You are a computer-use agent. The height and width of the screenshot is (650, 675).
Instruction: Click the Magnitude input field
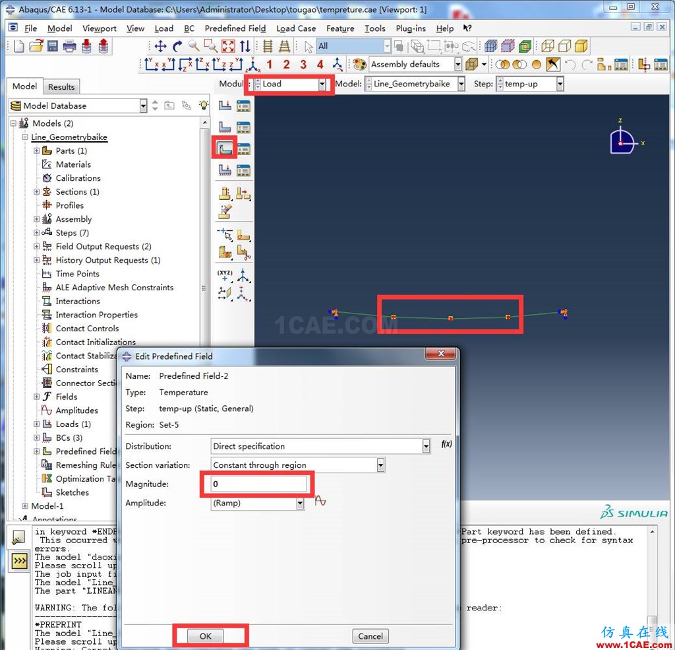point(259,484)
